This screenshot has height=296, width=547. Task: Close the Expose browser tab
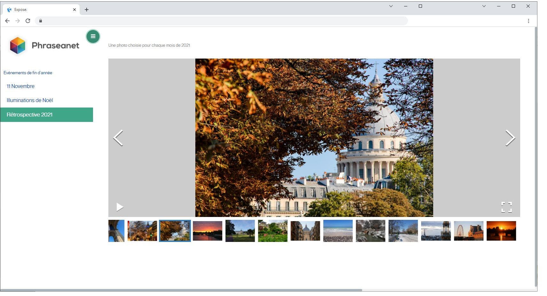click(x=74, y=10)
